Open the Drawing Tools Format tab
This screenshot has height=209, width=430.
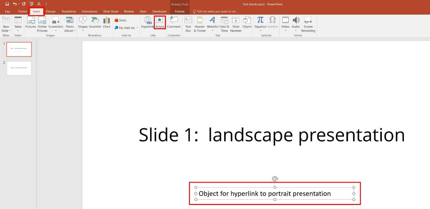[x=180, y=11]
